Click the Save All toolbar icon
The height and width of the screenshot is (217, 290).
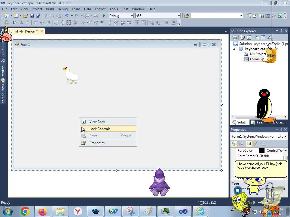tap(38, 16)
